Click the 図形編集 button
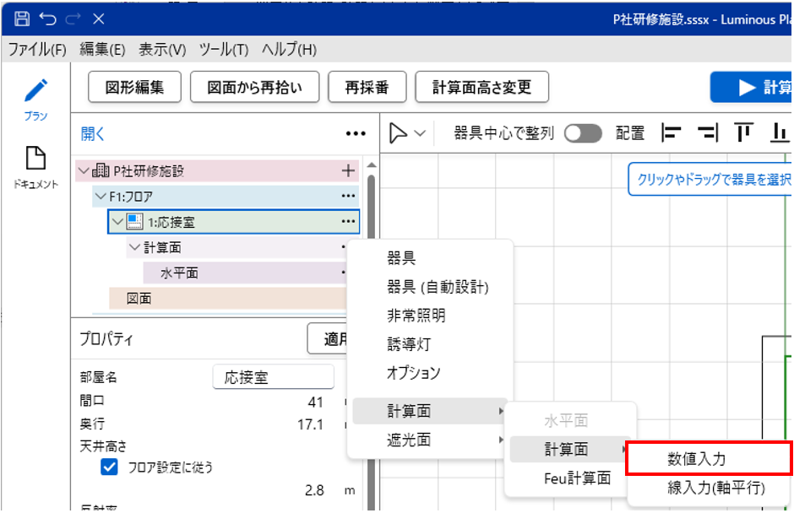The height and width of the screenshot is (513, 794). click(x=135, y=87)
